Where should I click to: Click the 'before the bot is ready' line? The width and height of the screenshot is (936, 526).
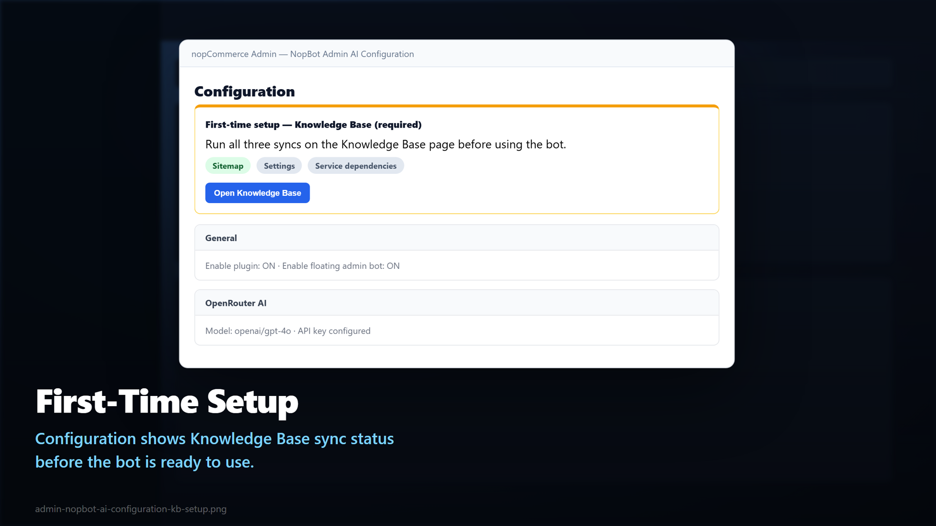145,462
